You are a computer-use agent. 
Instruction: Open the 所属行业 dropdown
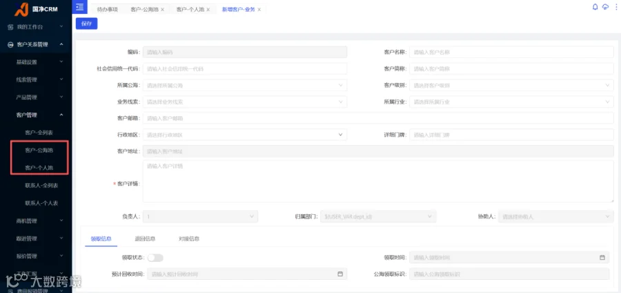[511, 102]
